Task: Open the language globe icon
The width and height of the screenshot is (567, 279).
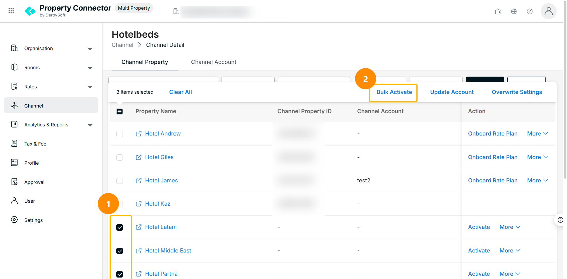Action: (x=514, y=11)
